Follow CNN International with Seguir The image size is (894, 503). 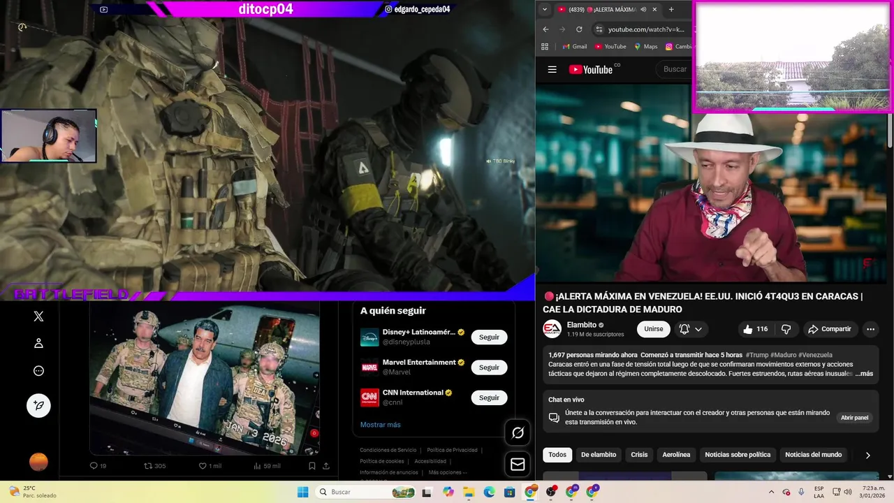click(489, 398)
